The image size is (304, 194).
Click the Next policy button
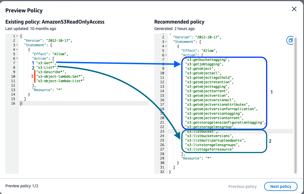281,186
